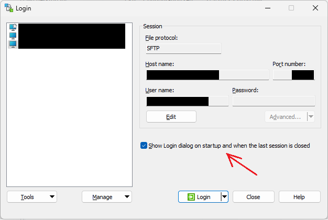Select the second saved site monitor icon
The image size is (328, 220).
click(13, 36)
